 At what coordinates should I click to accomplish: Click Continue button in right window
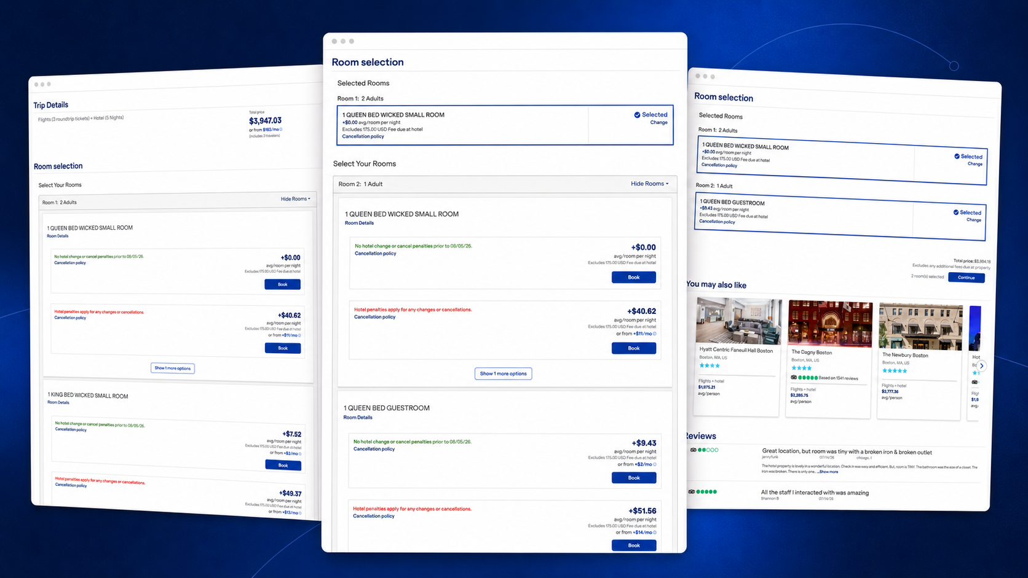coord(967,278)
